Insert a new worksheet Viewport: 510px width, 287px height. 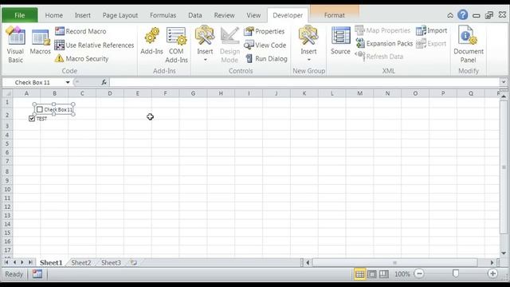(134, 262)
